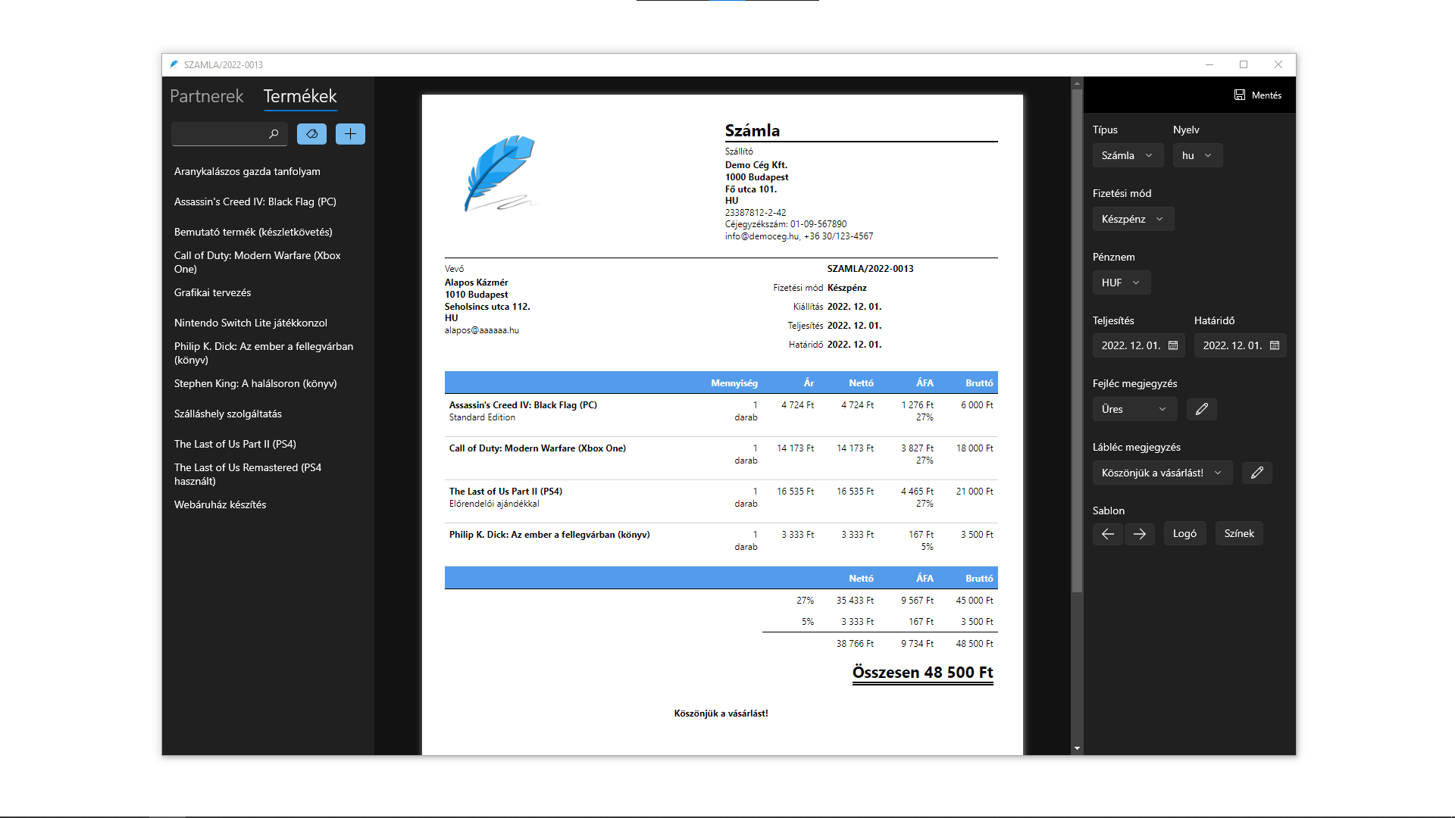Screen dimensions: 1455x818
Task: Go to next template with right arrow
Action: 1139,534
